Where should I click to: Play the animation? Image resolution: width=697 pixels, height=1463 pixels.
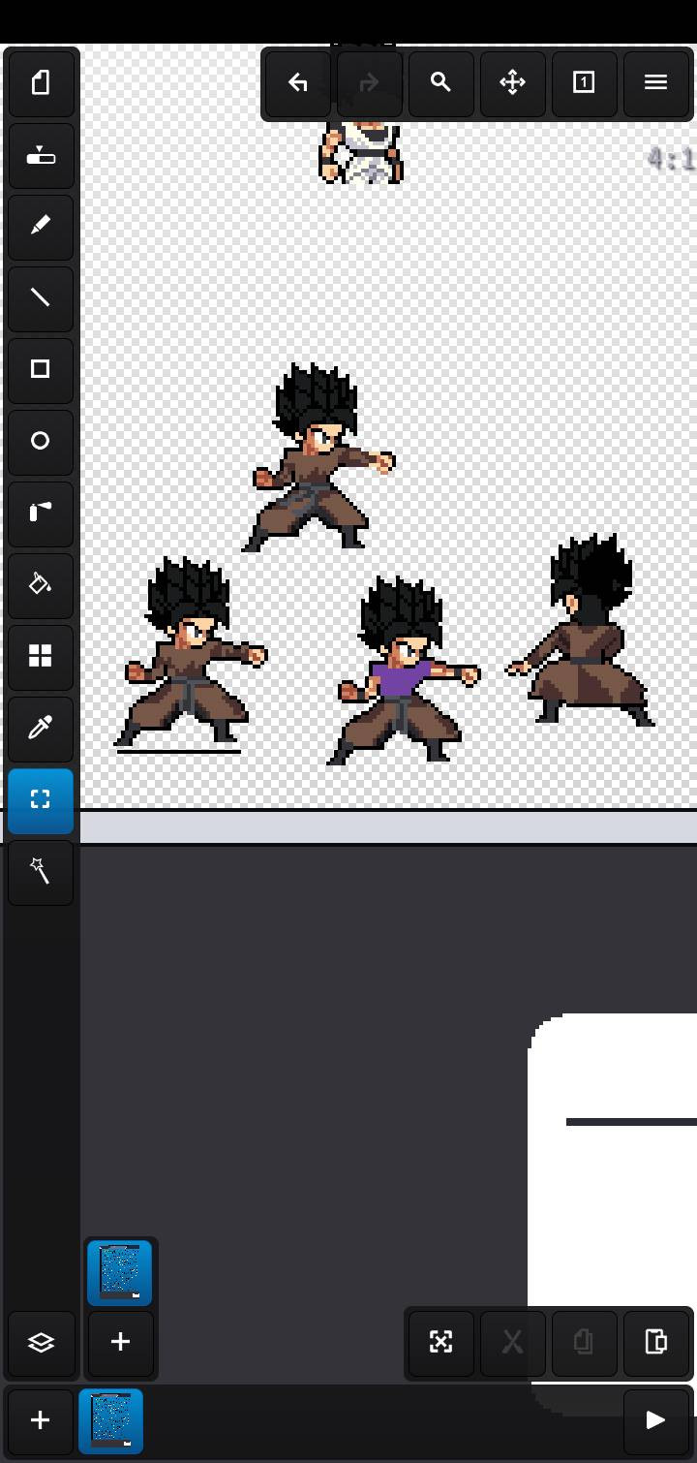tap(656, 1421)
